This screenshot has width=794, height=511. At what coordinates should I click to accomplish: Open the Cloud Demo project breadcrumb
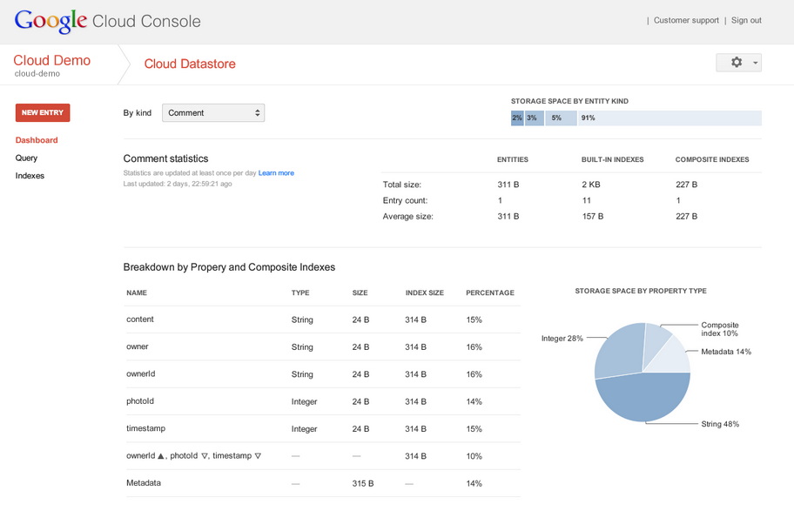point(51,60)
